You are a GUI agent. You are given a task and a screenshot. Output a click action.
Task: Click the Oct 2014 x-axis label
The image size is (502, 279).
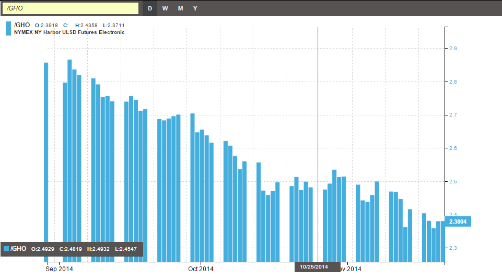(201, 269)
